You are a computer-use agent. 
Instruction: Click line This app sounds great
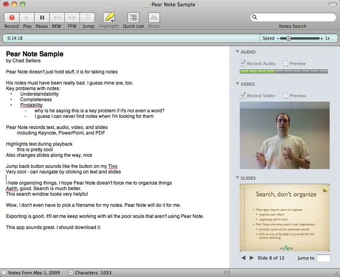coord(54,227)
